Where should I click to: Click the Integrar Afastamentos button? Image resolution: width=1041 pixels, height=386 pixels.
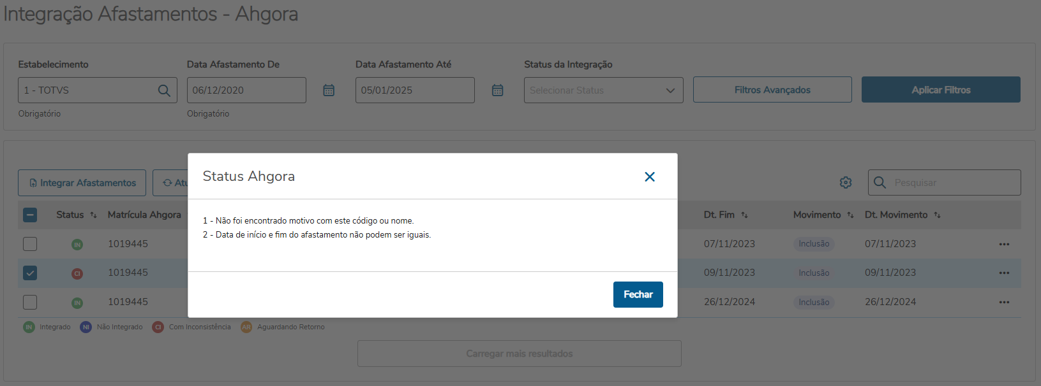tap(82, 183)
